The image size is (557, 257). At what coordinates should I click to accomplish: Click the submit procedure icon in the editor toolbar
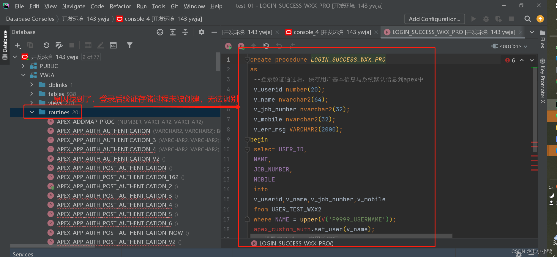[x=241, y=46]
